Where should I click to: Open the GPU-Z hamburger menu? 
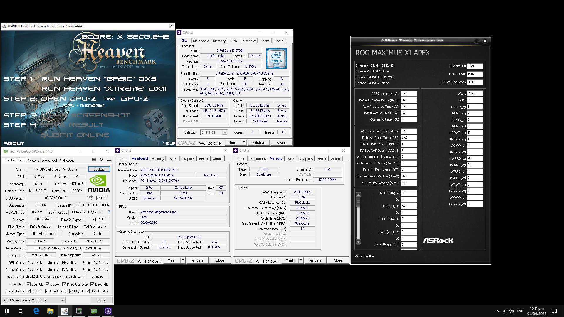point(109,159)
